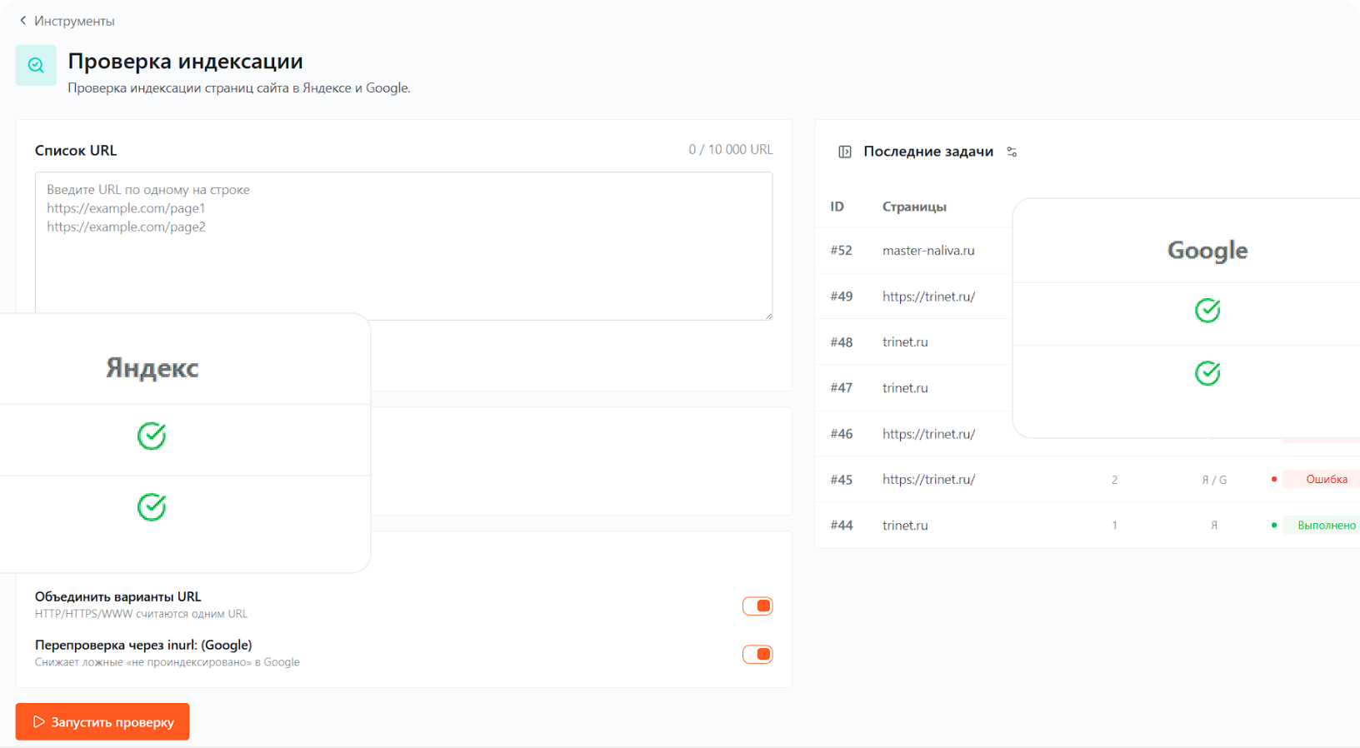This screenshot has height=748, width=1360.
Task: Click the 0 / 10 000 URL counter
Action: click(x=731, y=150)
